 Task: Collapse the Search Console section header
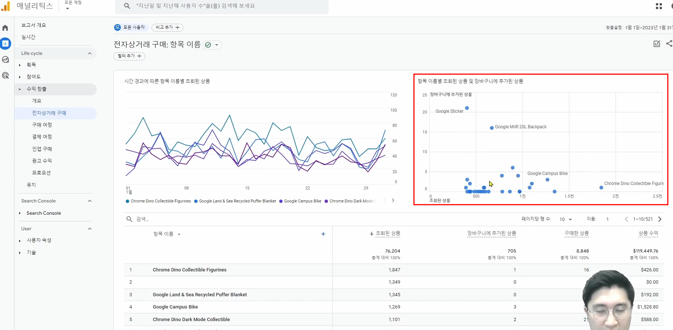click(56, 201)
